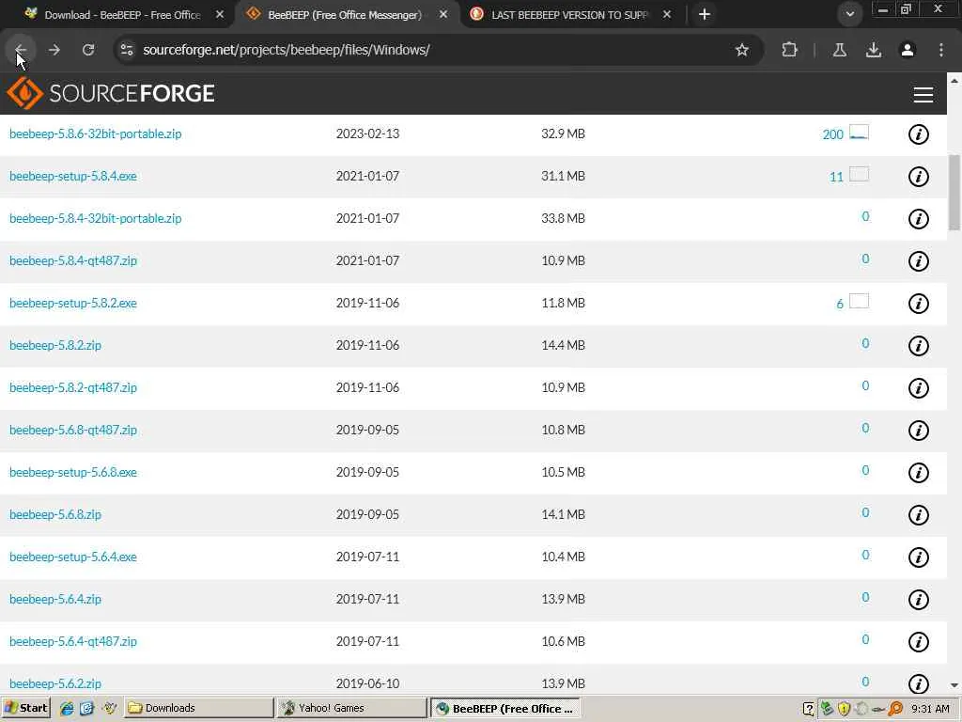
Task: Download beebeep-5.6.4-qt487.zip
Action: coord(73,642)
